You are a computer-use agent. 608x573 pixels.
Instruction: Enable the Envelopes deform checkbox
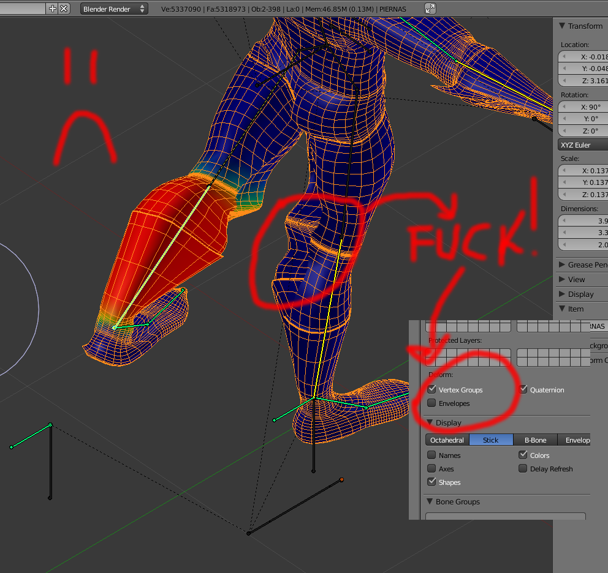coord(431,403)
